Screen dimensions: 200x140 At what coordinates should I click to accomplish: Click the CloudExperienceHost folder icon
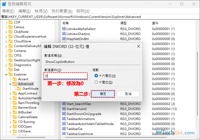[11, 37]
